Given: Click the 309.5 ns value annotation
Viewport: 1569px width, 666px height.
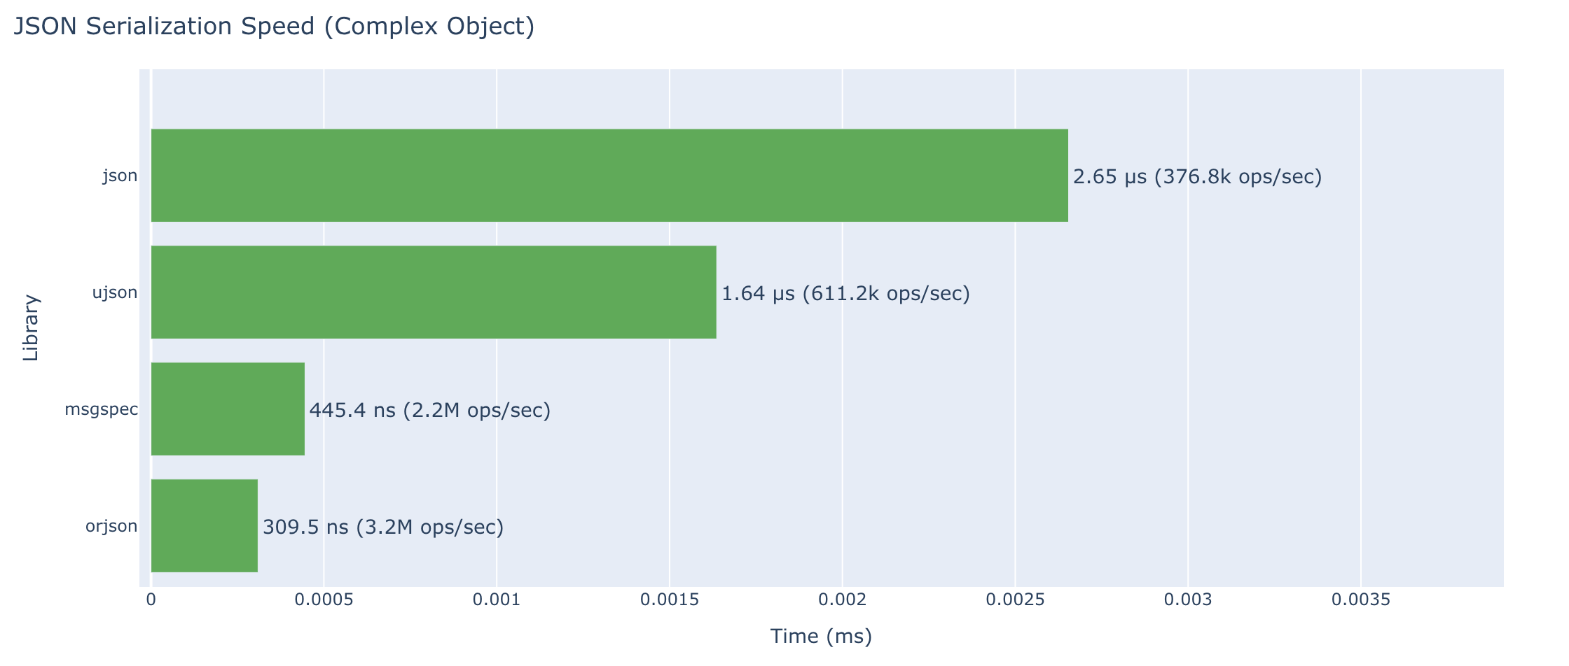Looking at the screenshot, I should pos(383,527).
